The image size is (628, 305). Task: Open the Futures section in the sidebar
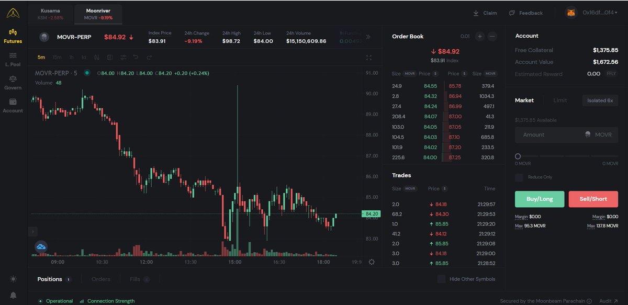[13, 36]
